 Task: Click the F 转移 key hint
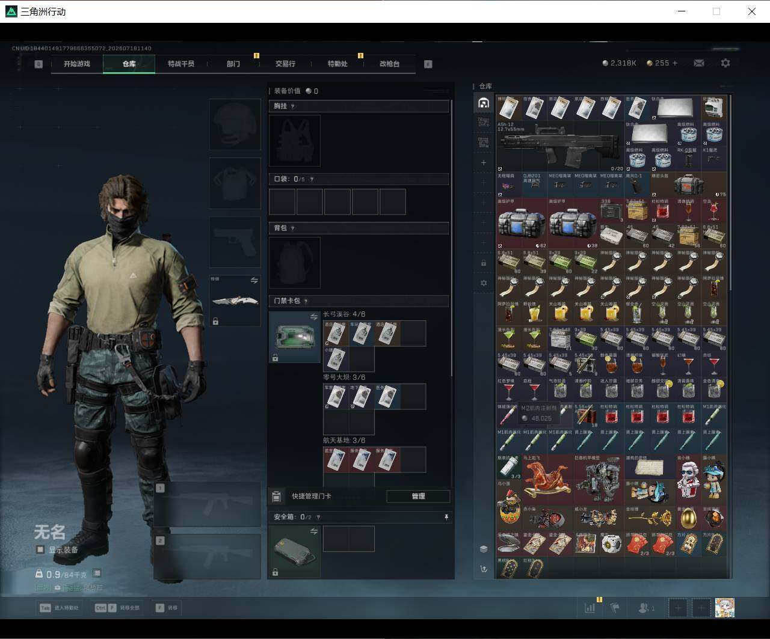167,608
